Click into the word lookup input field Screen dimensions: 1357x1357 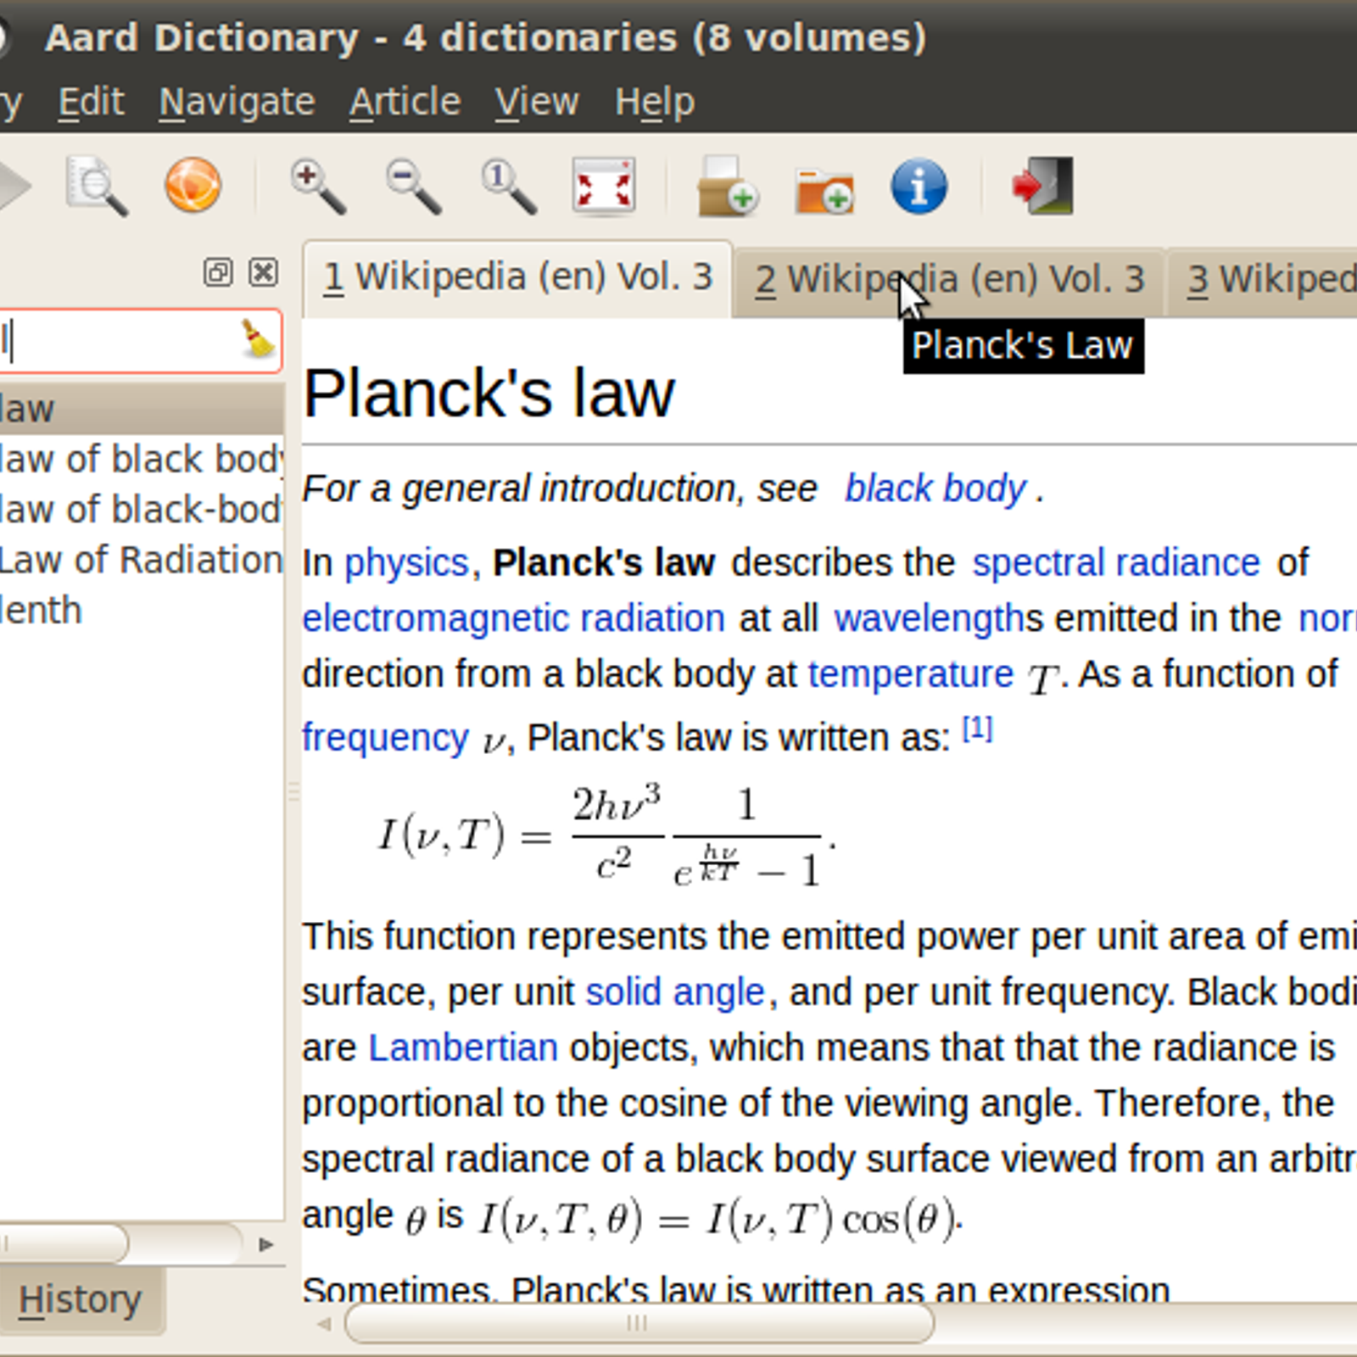[140, 341]
